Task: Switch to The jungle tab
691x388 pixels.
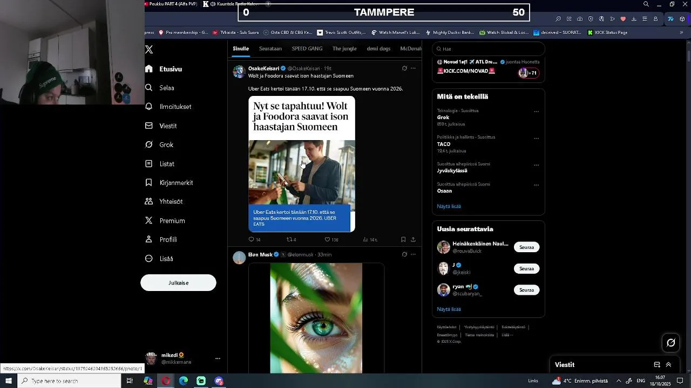Action: (x=344, y=48)
